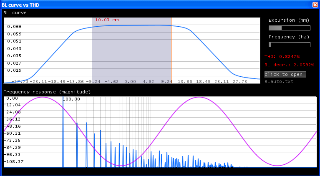Click the 0.059 value on BL axis

click(14, 34)
